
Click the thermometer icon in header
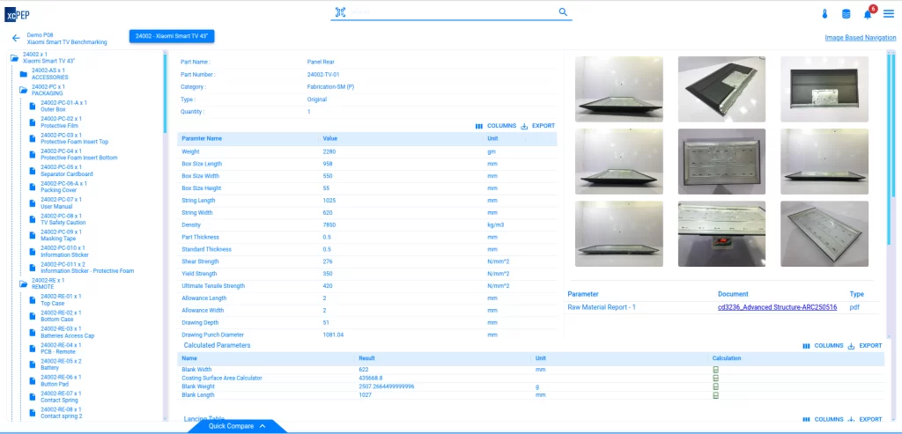click(x=825, y=13)
